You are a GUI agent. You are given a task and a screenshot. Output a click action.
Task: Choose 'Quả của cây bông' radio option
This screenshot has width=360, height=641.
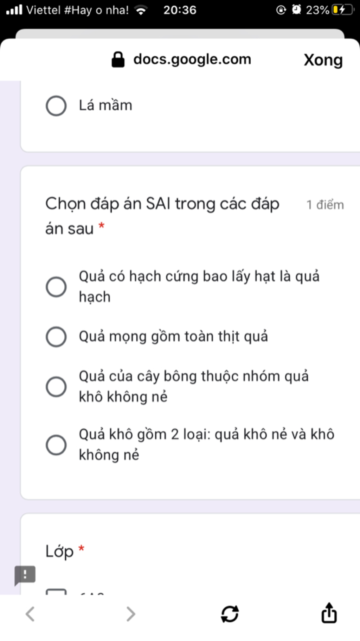(x=56, y=387)
